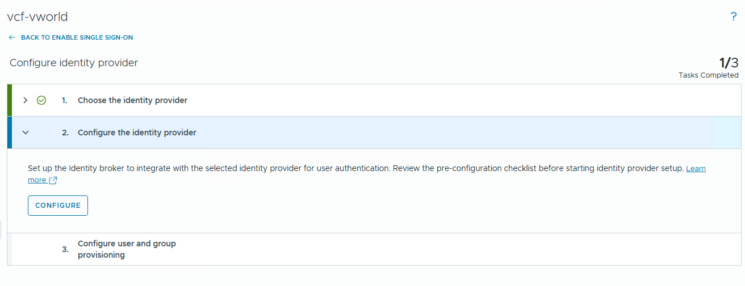The width and height of the screenshot is (745, 286).
Task: Click the step number 3 label
Action: tap(65, 249)
